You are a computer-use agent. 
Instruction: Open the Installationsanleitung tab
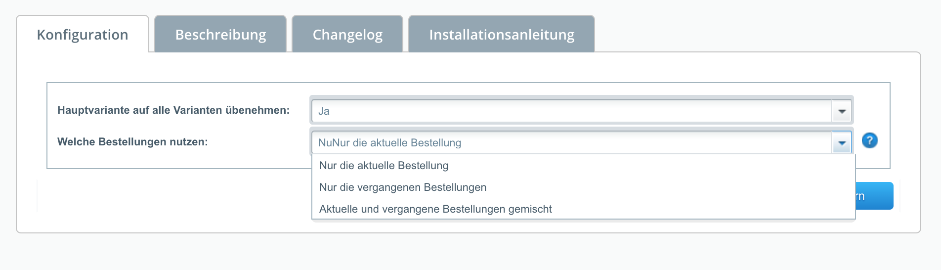[x=502, y=35]
